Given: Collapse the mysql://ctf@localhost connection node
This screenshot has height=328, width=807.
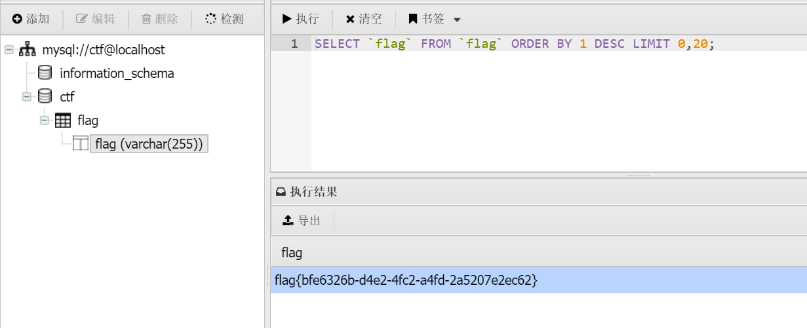Looking at the screenshot, I should coord(9,50).
